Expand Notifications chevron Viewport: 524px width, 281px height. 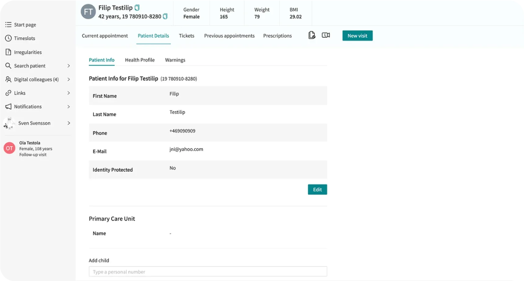[x=69, y=107]
